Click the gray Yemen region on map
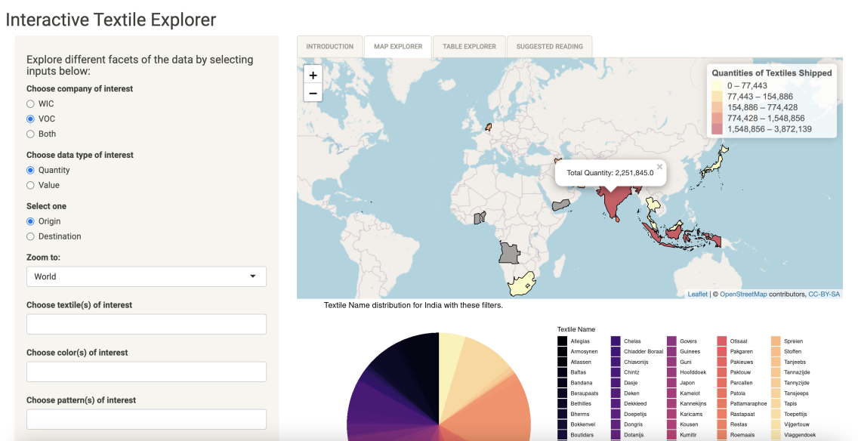The height and width of the screenshot is (441, 858). point(561,205)
